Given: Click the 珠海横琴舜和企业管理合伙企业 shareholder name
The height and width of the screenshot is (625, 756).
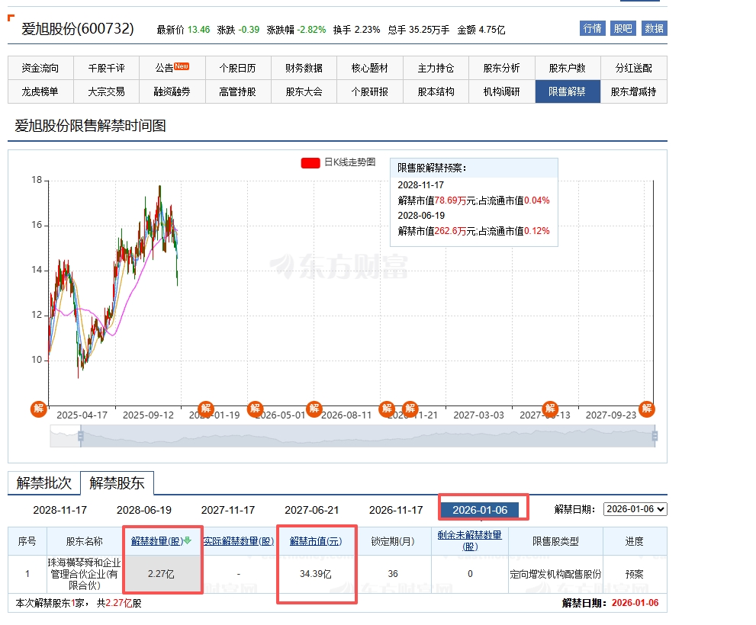Looking at the screenshot, I should click(x=85, y=574).
